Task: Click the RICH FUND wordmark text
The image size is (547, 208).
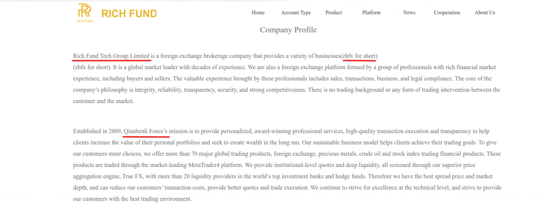Action: tap(129, 14)
